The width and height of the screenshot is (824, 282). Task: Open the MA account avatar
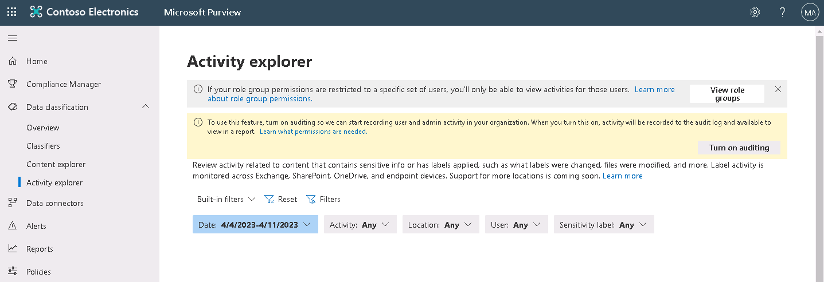[810, 12]
